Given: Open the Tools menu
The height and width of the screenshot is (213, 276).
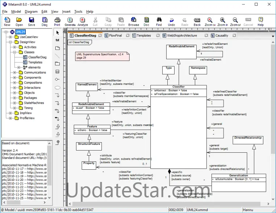Looking at the screenshot, I should click(78, 12).
